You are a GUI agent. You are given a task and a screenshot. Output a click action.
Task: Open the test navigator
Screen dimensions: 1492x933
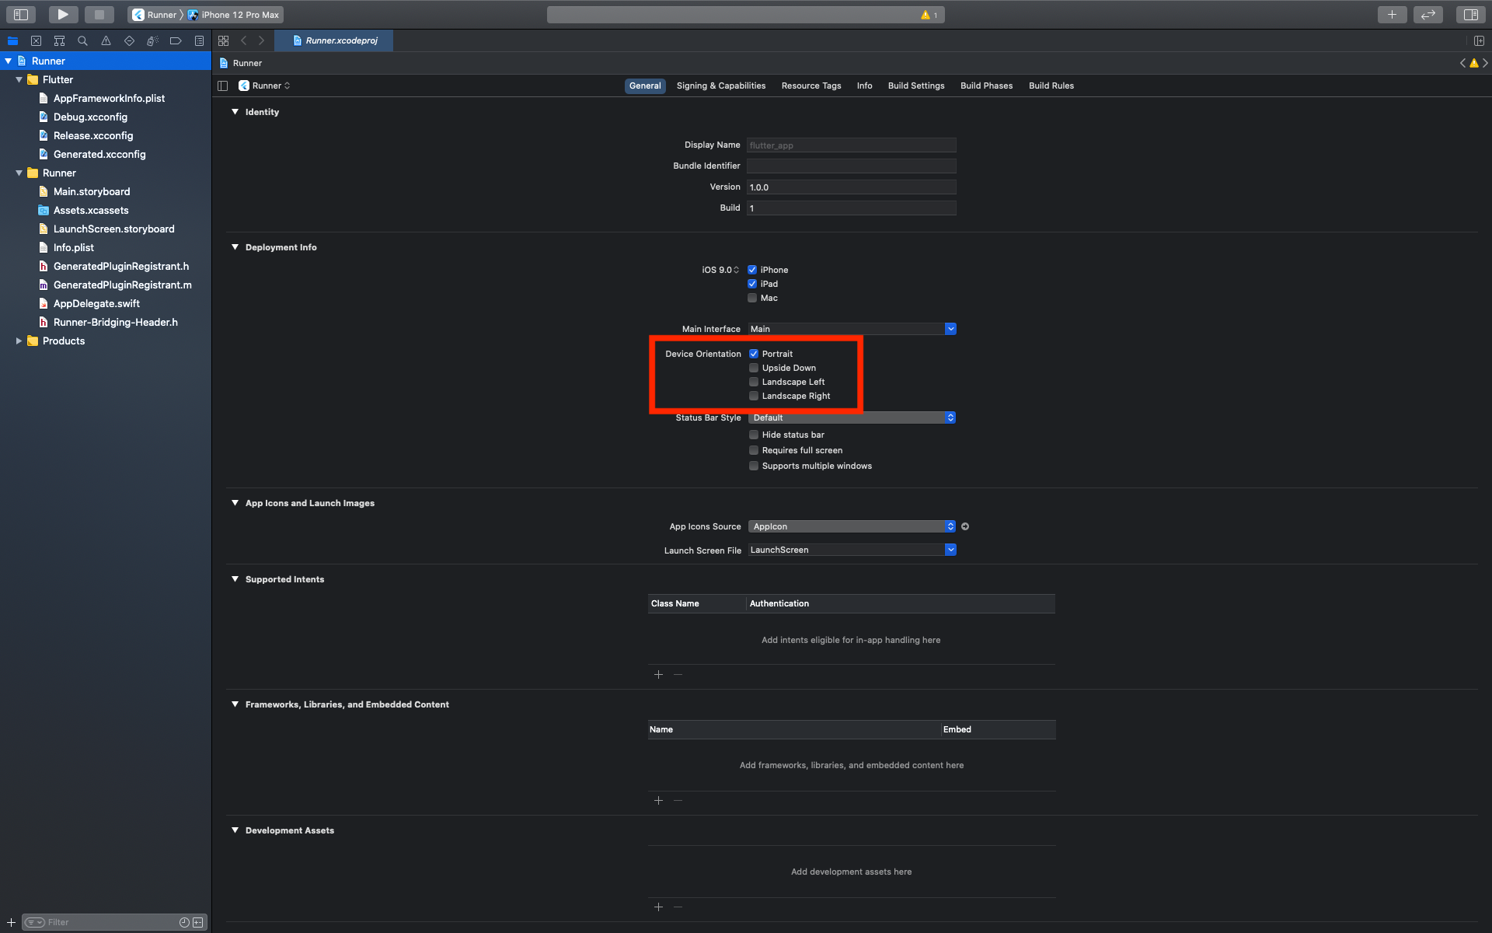[x=129, y=40]
